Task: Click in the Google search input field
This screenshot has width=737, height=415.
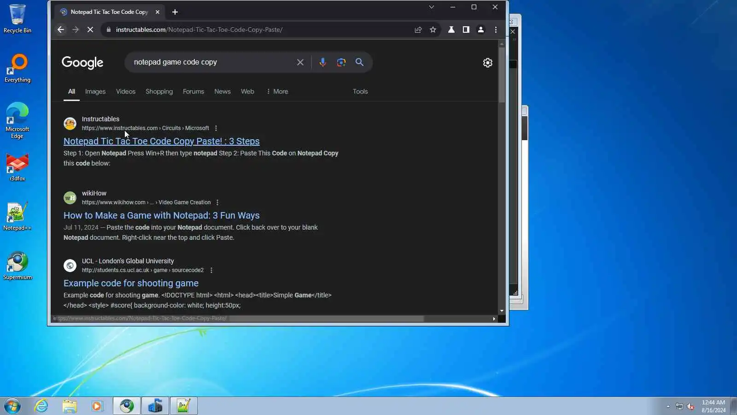Action: click(x=212, y=62)
